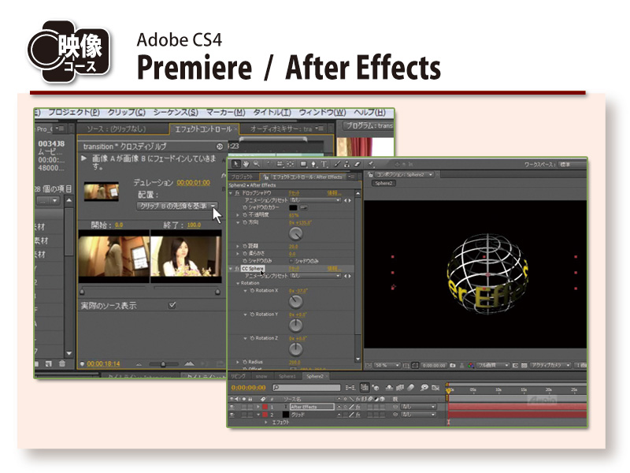This screenshot has height=473, width=630.
Task: Select the Unified Camera tool in After Effects
Action: coord(280,164)
